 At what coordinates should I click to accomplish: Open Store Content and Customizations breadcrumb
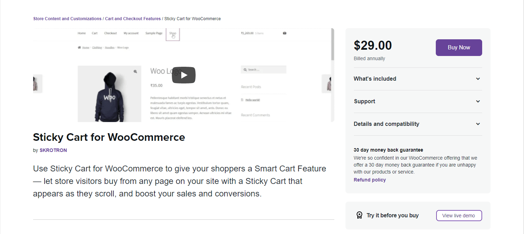67,18
